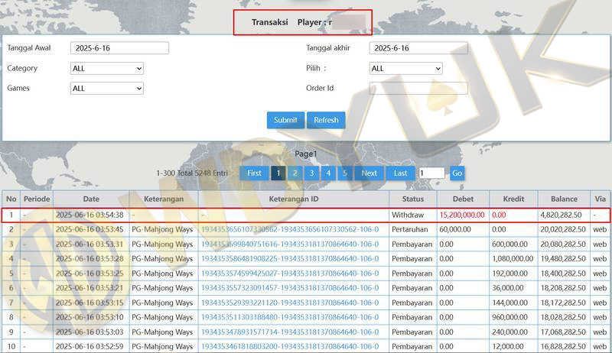The height and width of the screenshot is (353, 612).
Task: Click the 20,020,282.50 balance value
Action: click(563, 229)
